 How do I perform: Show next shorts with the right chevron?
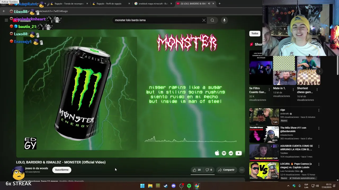[x=319, y=71]
